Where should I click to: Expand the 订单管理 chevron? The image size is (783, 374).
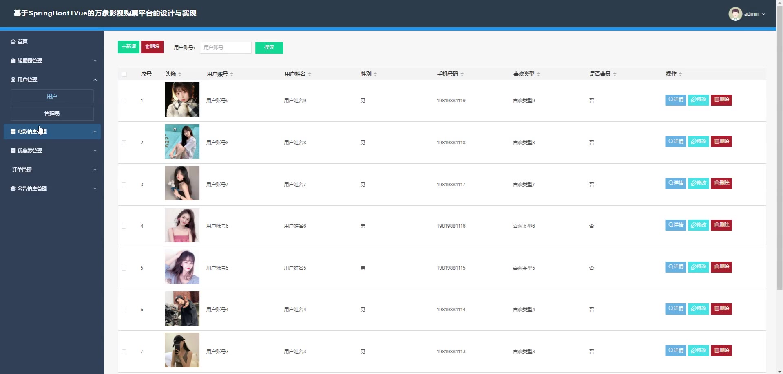pyautogui.click(x=95, y=170)
